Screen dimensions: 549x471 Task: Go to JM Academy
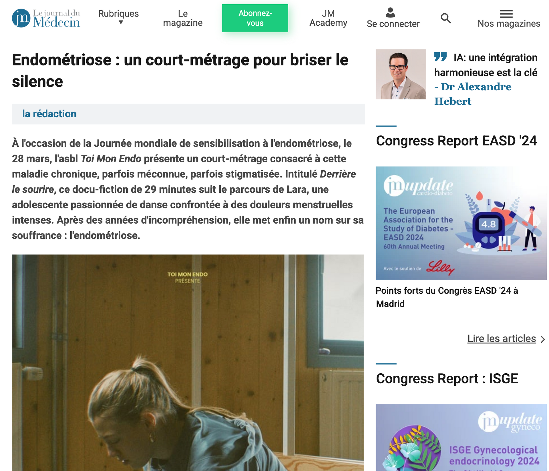[328, 18]
